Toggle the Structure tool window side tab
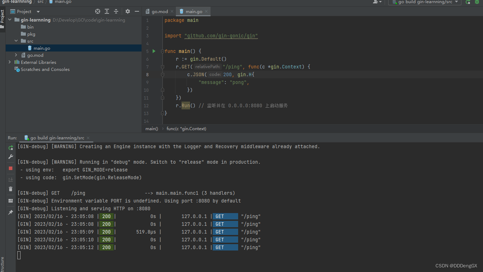Screen dimensions: 483x272 tap(2, 265)
